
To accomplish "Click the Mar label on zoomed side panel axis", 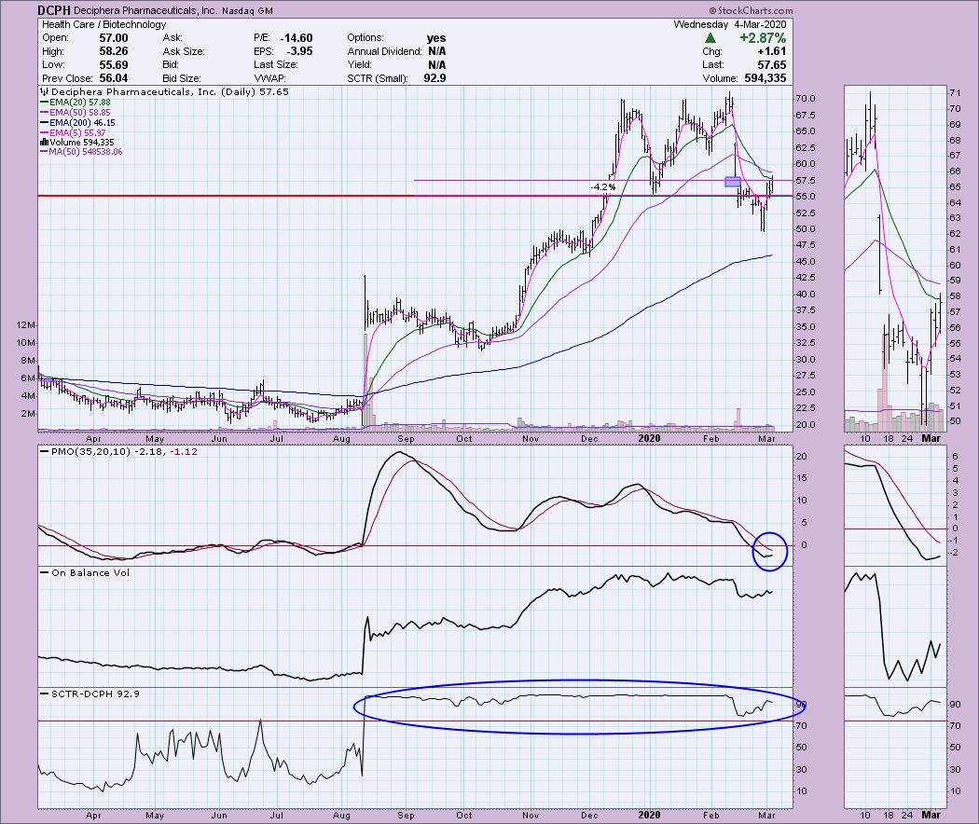I will (x=931, y=438).
